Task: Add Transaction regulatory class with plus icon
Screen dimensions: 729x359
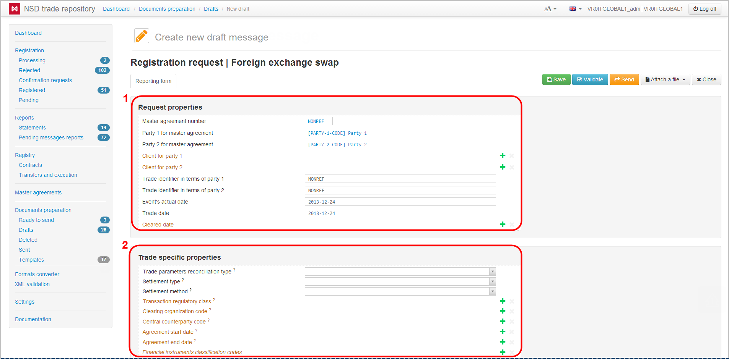Action: click(503, 301)
